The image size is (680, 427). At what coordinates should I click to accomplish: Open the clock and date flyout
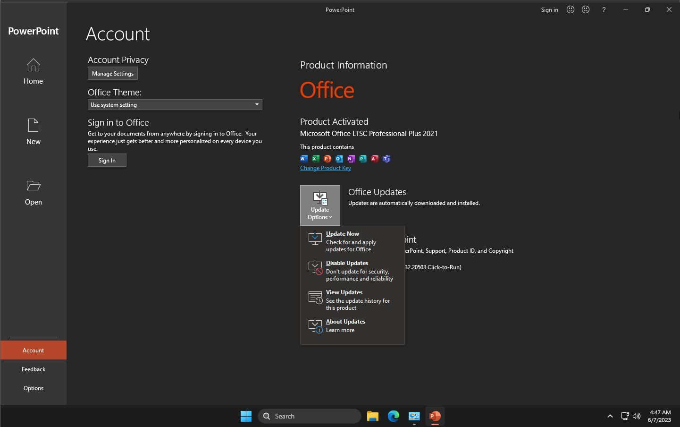[x=659, y=416]
